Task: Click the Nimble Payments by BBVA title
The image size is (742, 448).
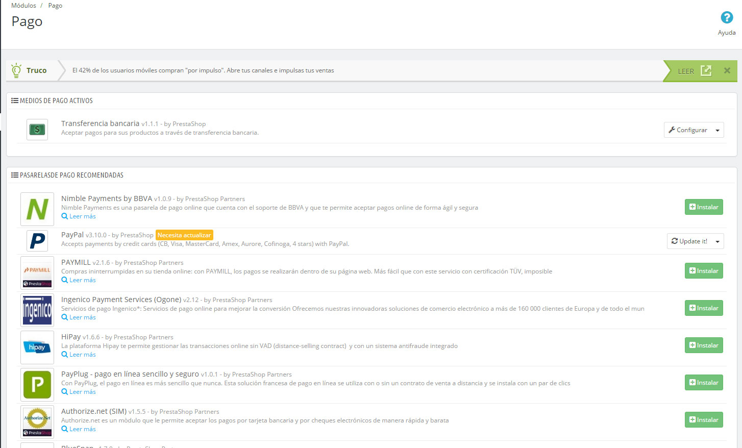Action: [107, 198]
